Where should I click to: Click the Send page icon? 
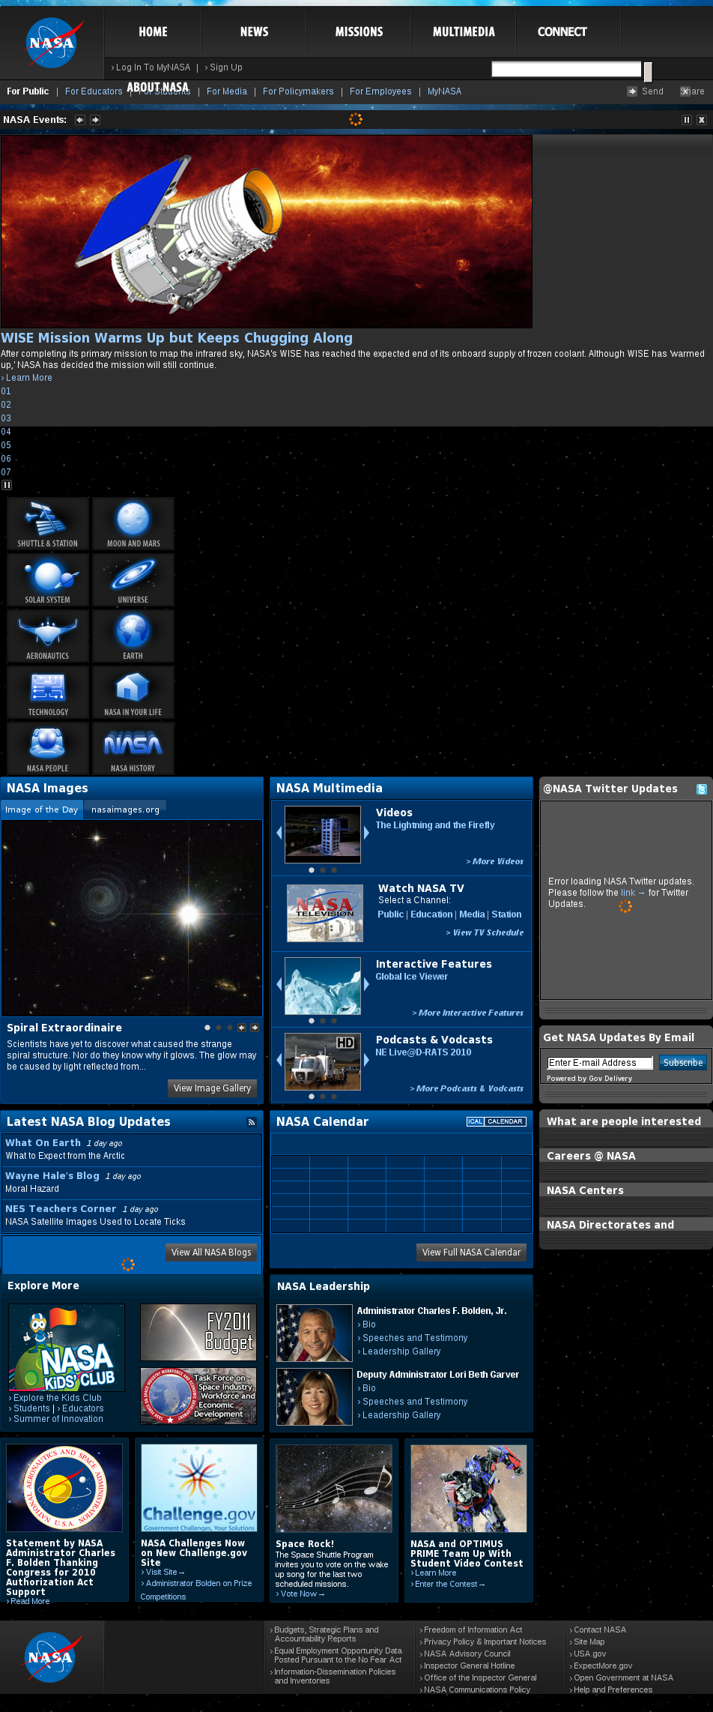click(x=632, y=91)
